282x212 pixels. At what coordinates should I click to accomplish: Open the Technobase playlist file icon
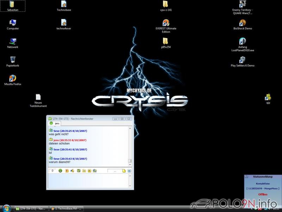click(64, 6)
